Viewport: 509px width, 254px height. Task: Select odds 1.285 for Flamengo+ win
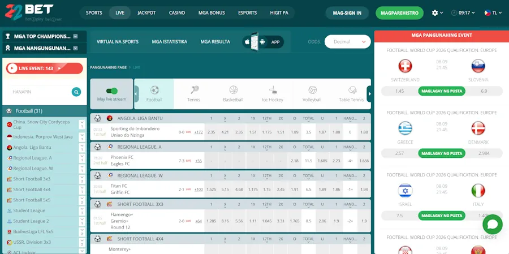[x=212, y=221]
